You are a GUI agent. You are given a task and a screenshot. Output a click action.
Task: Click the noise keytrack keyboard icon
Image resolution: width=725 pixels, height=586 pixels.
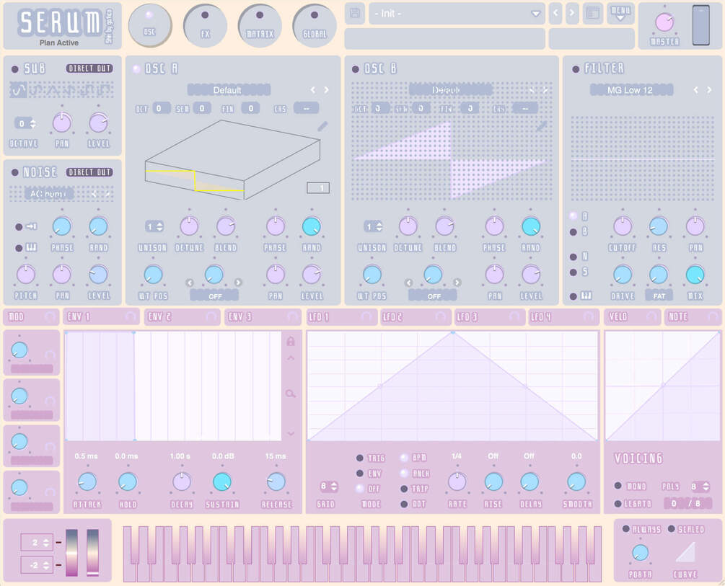click(x=31, y=248)
